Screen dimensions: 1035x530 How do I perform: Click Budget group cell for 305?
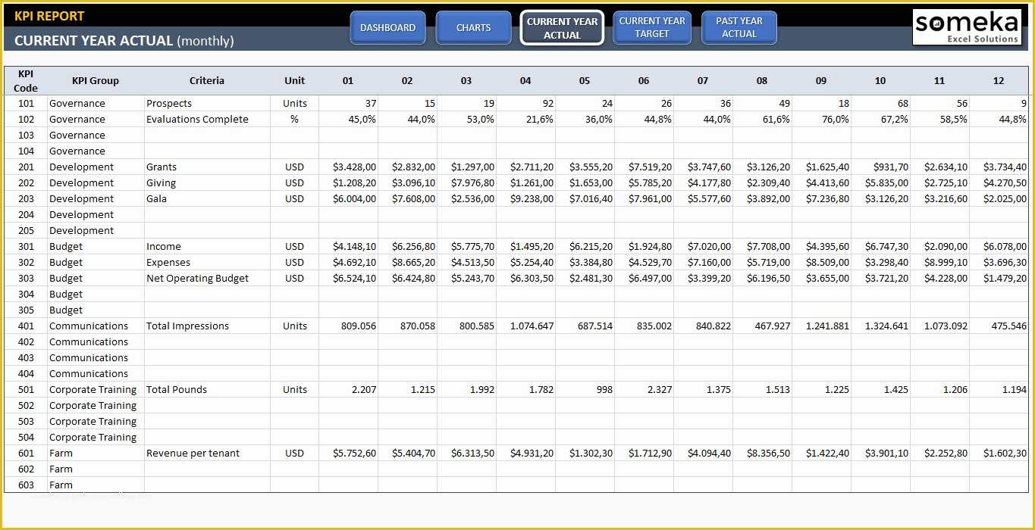tap(96, 310)
